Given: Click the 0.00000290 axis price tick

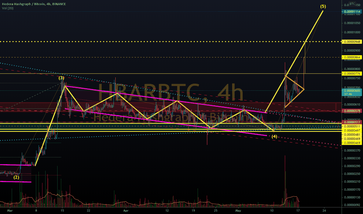Looking at the screenshot, I should 352,166.
